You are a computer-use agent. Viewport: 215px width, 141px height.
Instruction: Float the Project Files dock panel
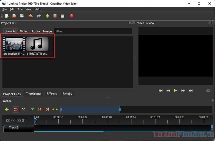(130, 23)
